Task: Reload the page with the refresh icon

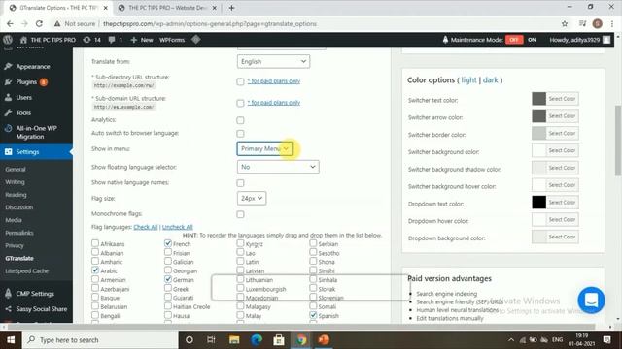Action: (x=39, y=23)
